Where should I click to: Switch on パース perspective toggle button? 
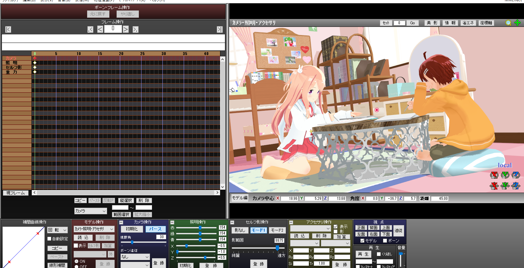[x=155, y=229]
